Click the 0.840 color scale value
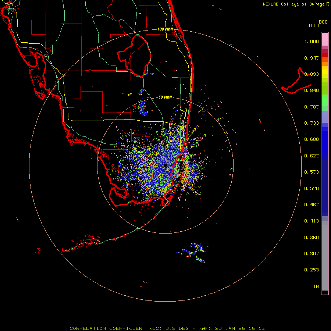This screenshot has width=331, height=331. 312,90
